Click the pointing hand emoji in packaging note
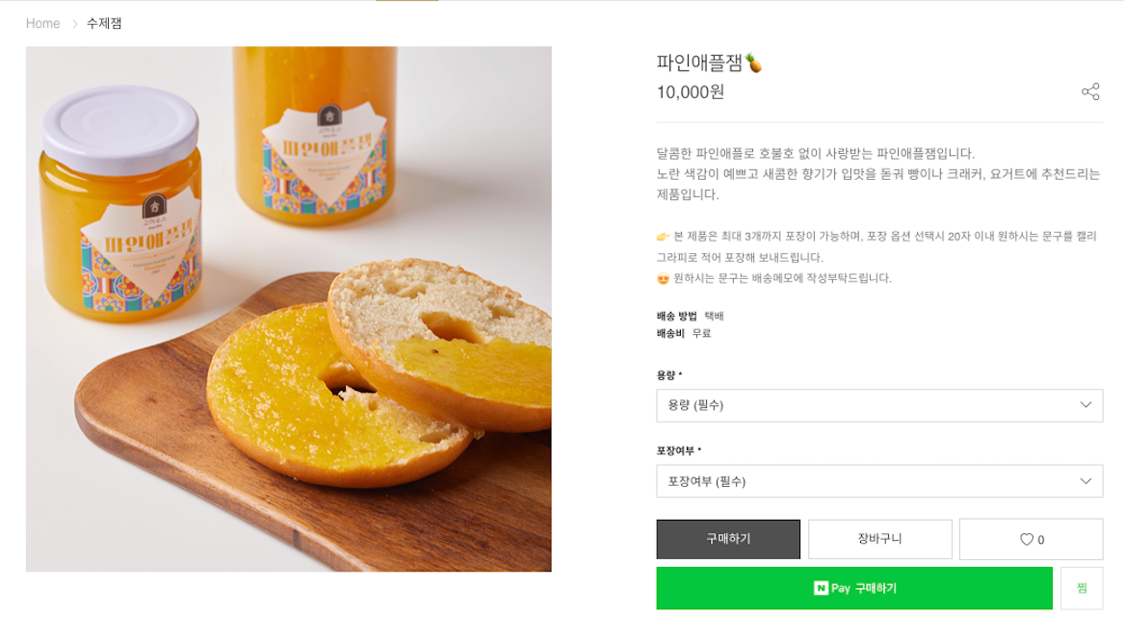Image resolution: width=1124 pixels, height=640 pixels. pyautogui.click(x=663, y=237)
